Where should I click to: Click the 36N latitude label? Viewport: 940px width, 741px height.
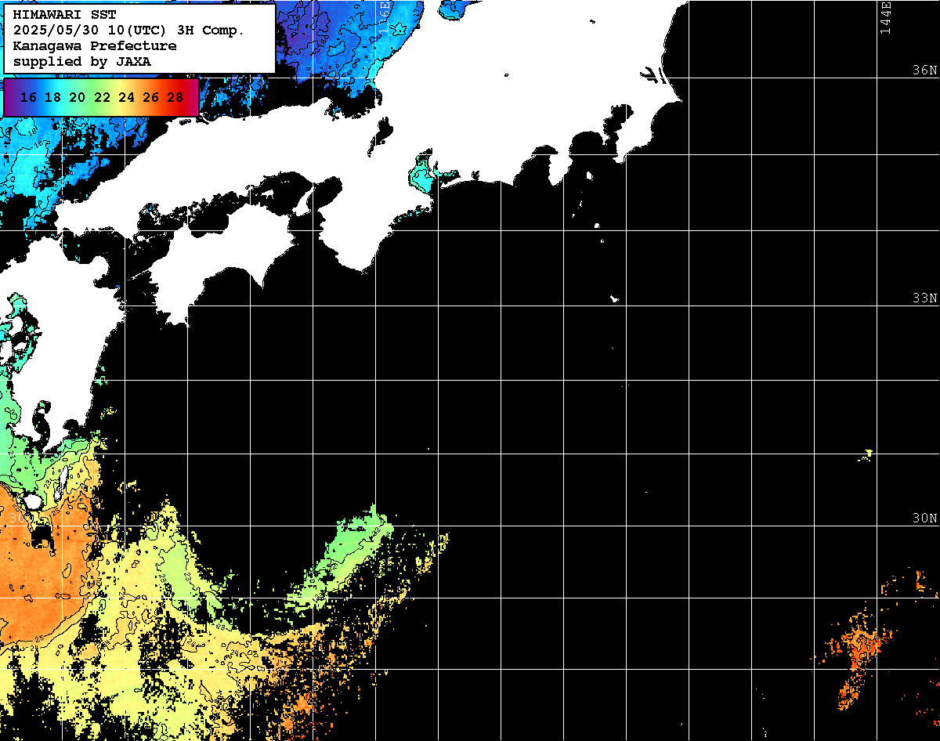coord(924,70)
